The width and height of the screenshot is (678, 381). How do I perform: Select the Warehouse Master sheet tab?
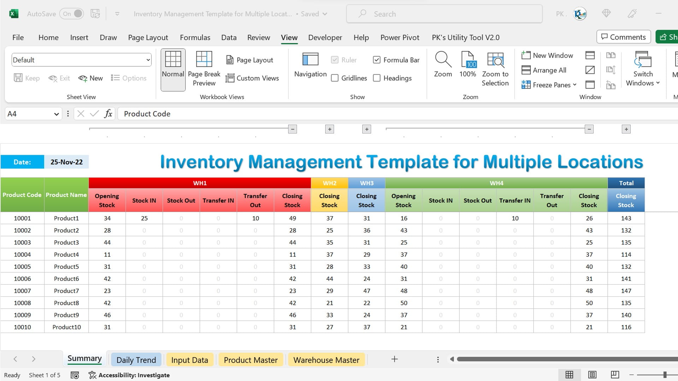point(326,359)
